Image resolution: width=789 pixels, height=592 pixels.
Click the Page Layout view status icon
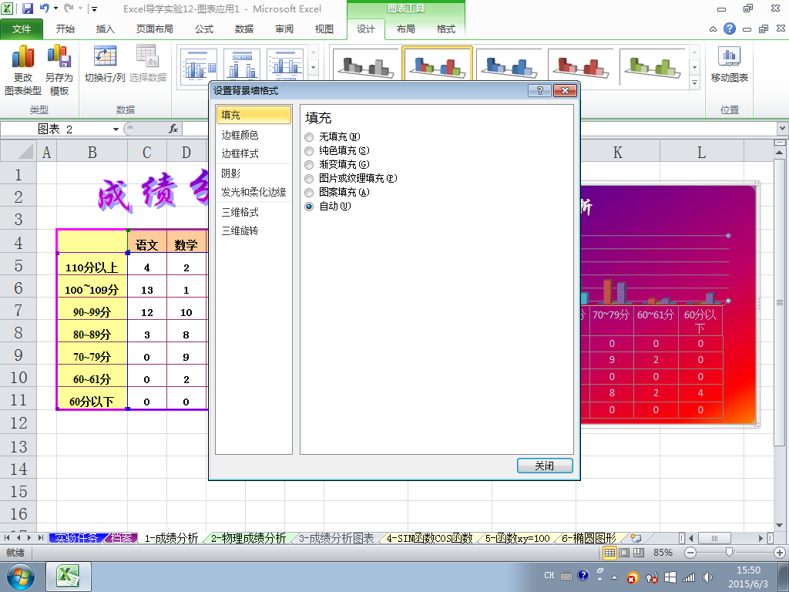624,553
